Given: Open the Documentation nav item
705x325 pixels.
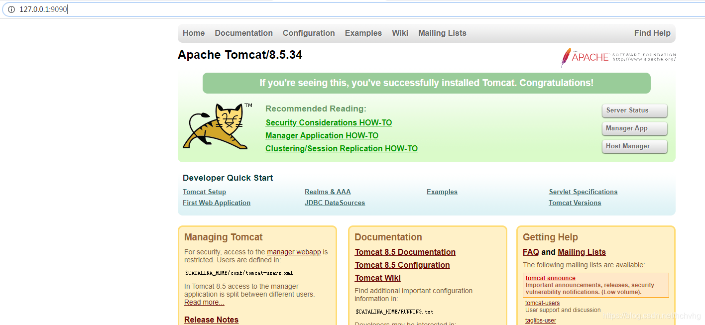Looking at the screenshot, I should point(243,33).
